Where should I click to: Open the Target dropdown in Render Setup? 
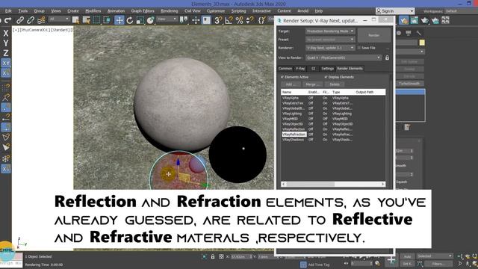coord(330,31)
